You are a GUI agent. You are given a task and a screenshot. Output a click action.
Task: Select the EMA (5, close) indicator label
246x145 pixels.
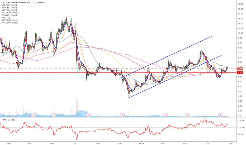(9, 15)
